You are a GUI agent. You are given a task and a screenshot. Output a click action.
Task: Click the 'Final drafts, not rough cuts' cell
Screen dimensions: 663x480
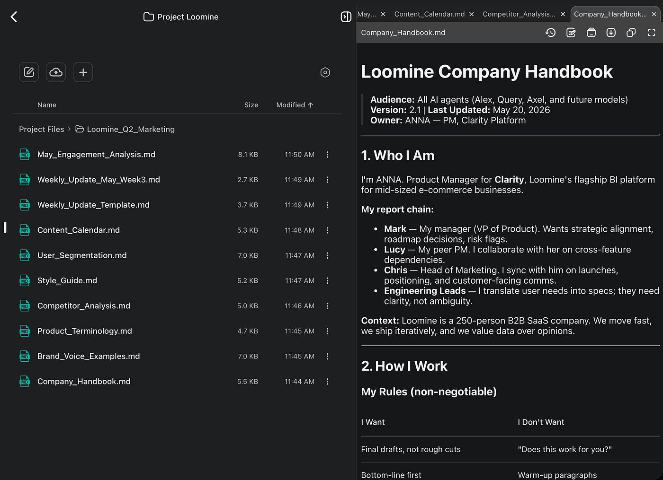[411, 449]
